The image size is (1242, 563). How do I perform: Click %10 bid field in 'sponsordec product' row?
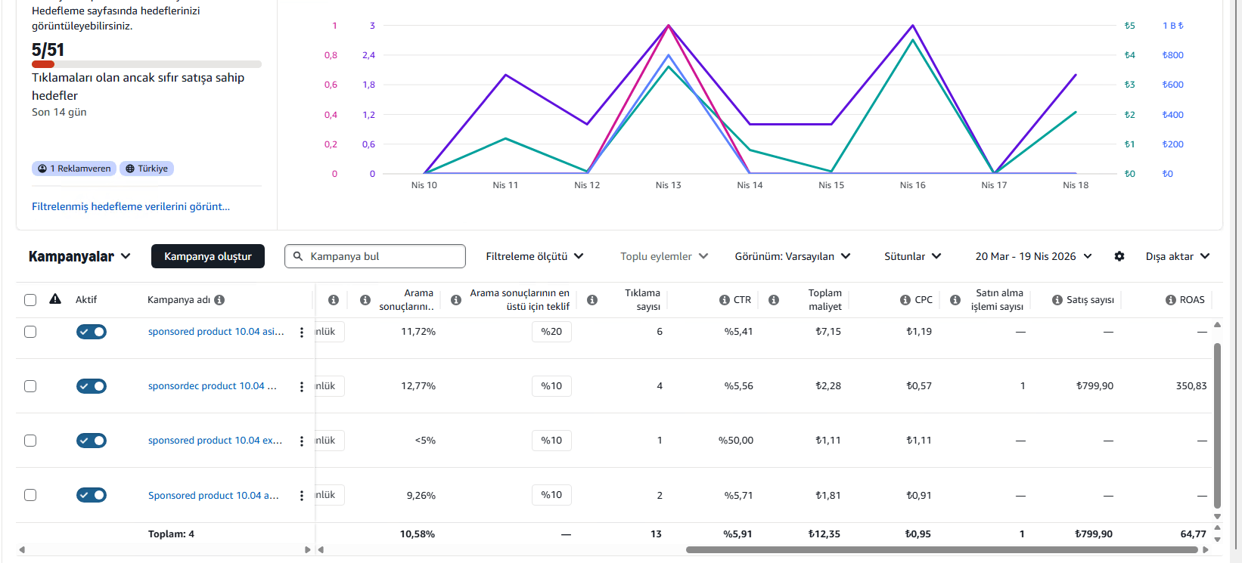(551, 386)
